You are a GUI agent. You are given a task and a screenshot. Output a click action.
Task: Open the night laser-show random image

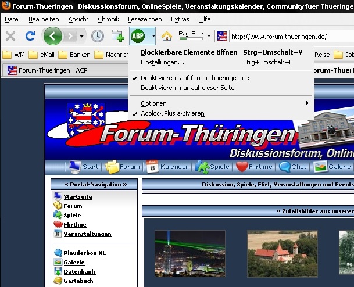point(190,253)
